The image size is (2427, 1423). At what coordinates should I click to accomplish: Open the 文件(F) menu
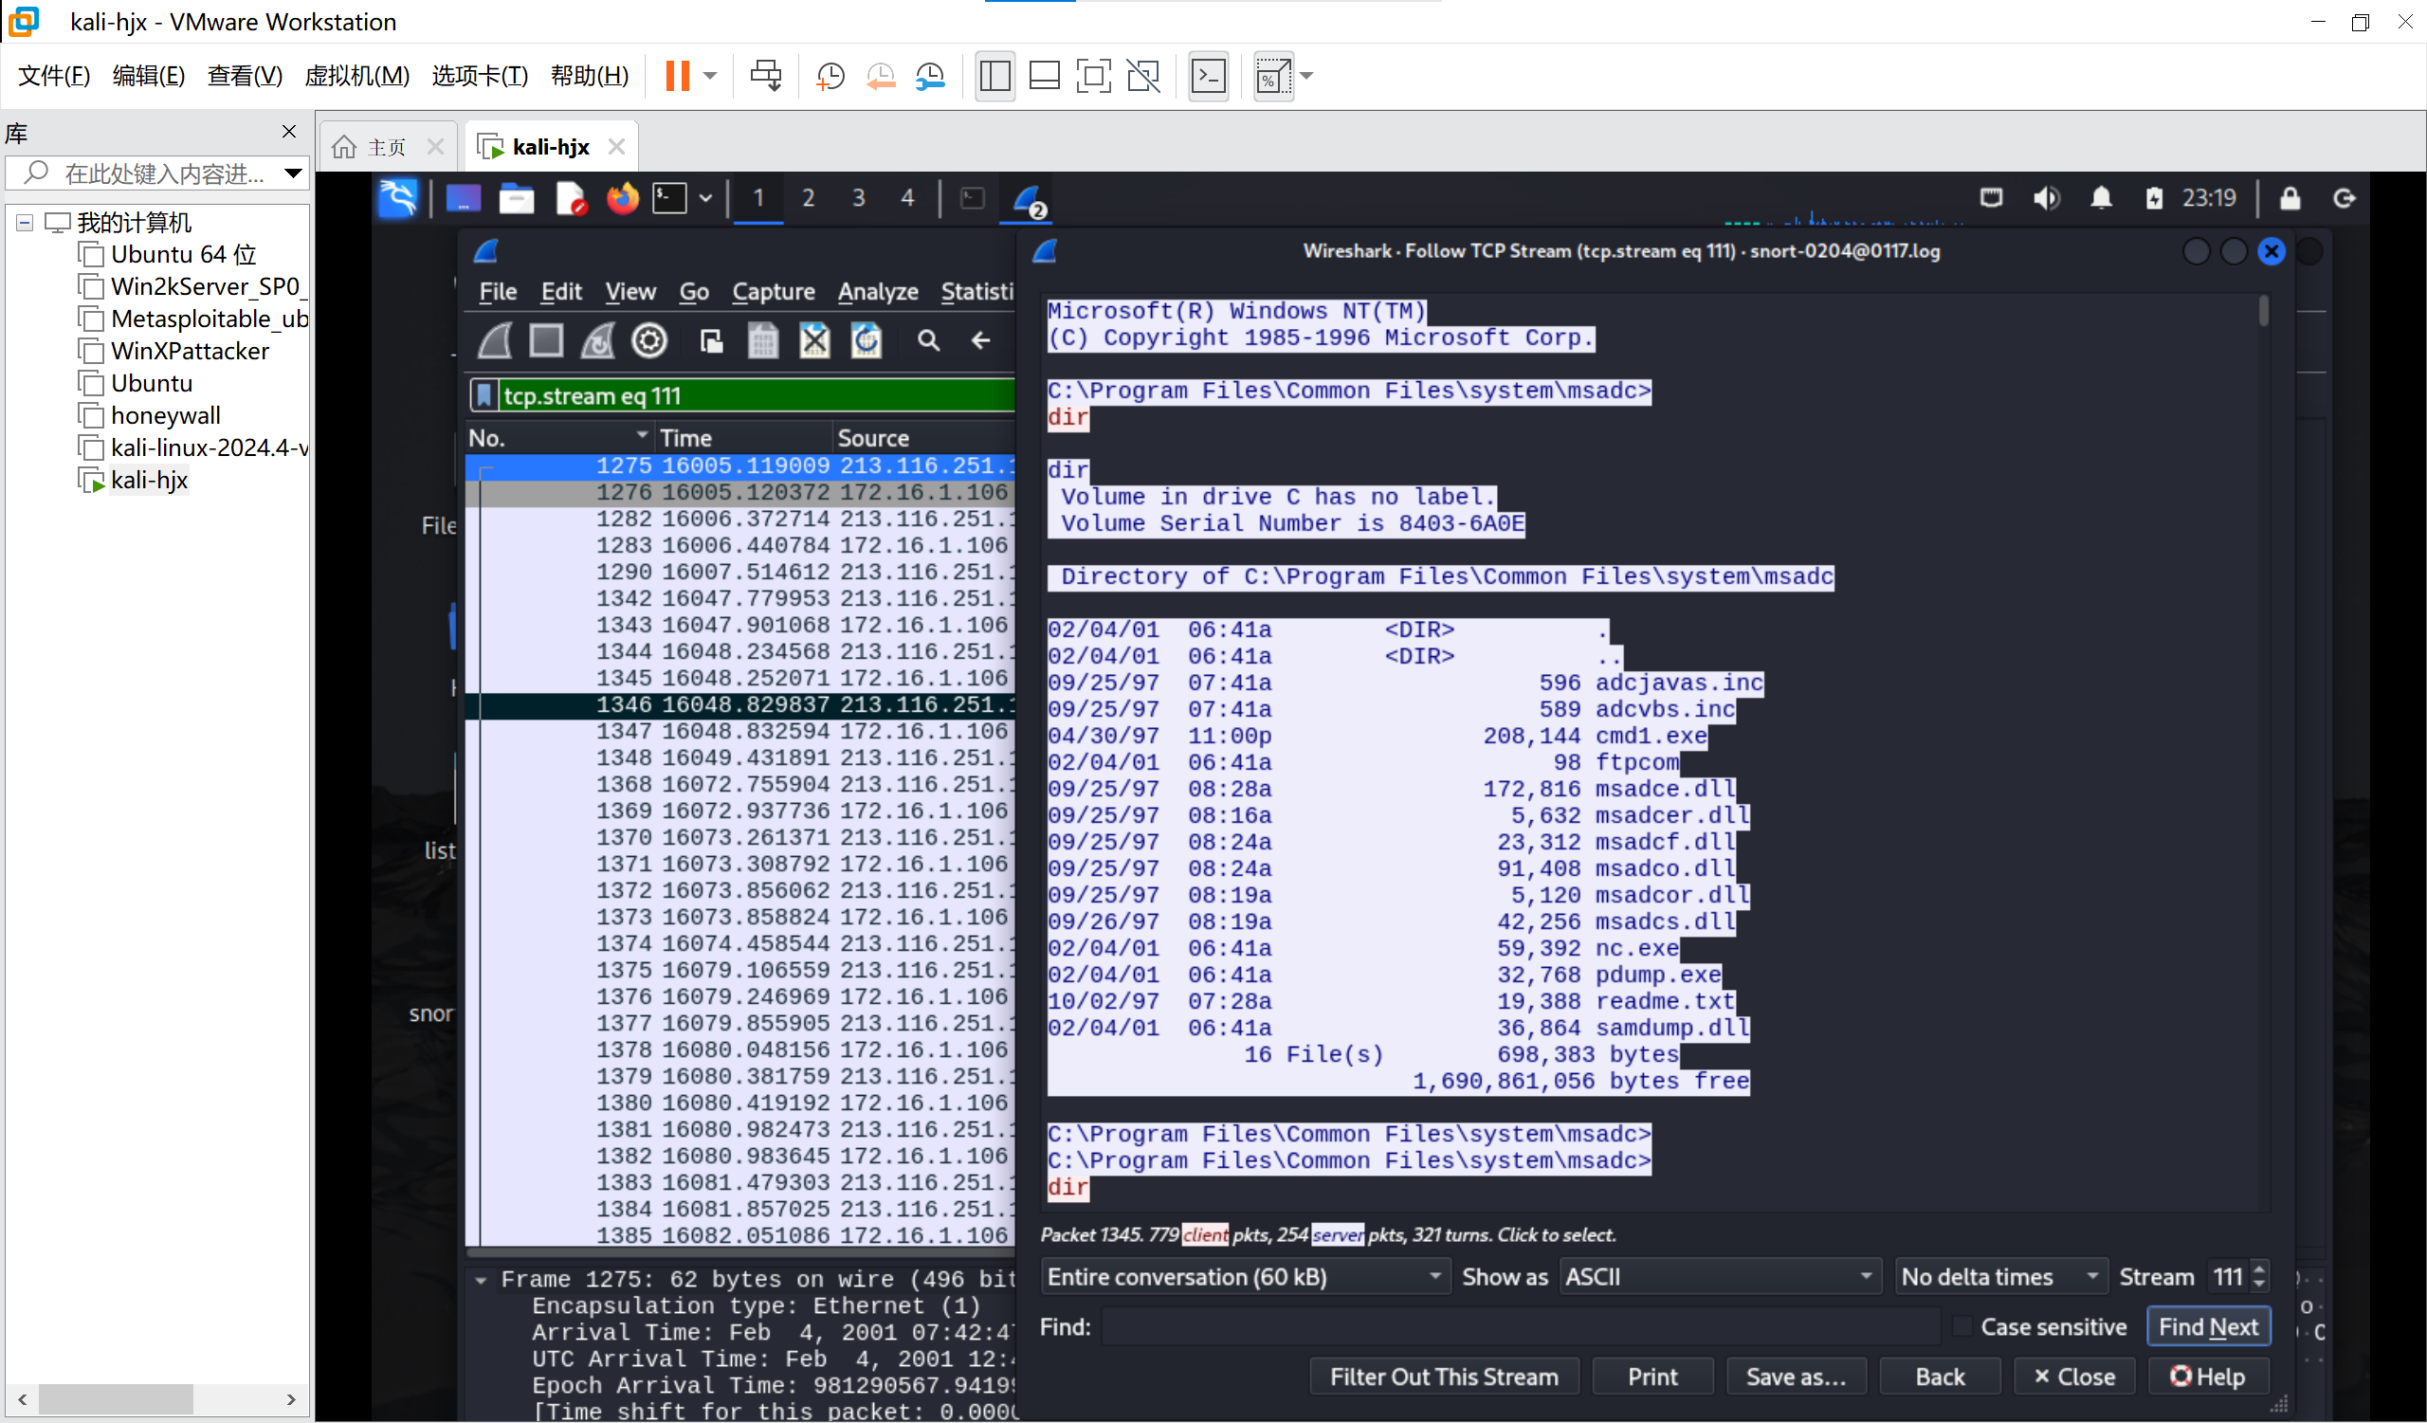54,75
